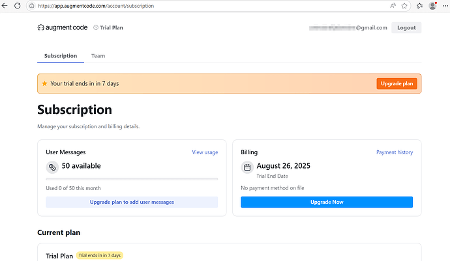Click the orange Upgrade plan button
This screenshot has width=450, height=261.
click(x=397, y=83)
